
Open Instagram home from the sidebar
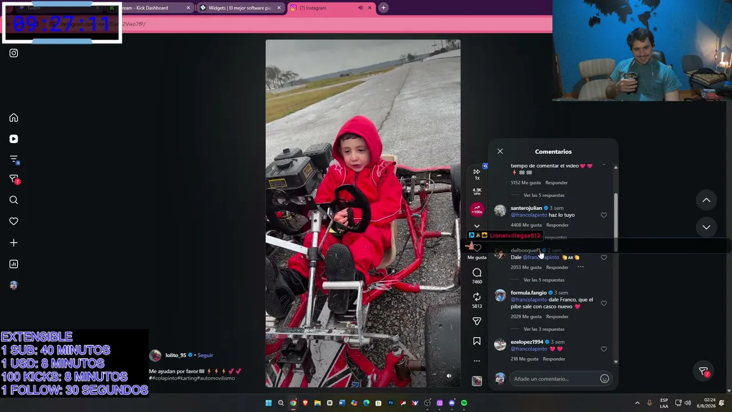14,118
